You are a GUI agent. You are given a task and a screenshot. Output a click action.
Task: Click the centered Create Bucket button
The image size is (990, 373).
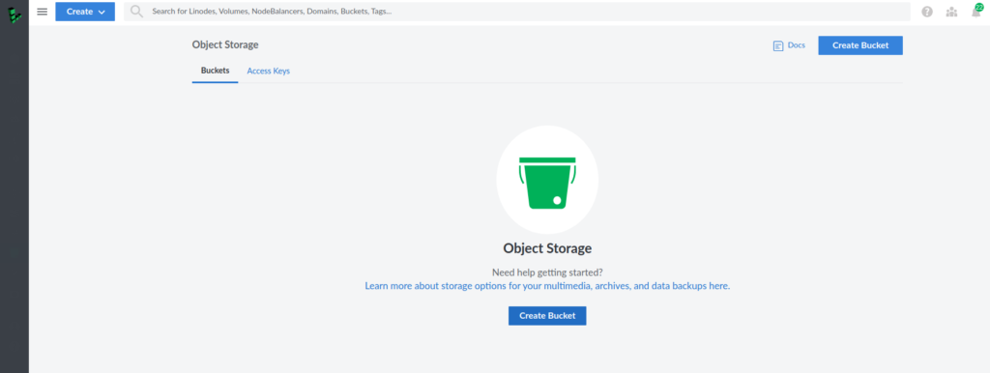click(x=547, y=316)
